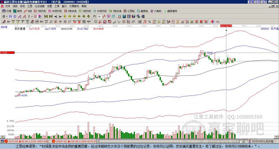This screenshot has height=149, width=279.
Task: Open the 工具 menu
Action: click(57, 6)
